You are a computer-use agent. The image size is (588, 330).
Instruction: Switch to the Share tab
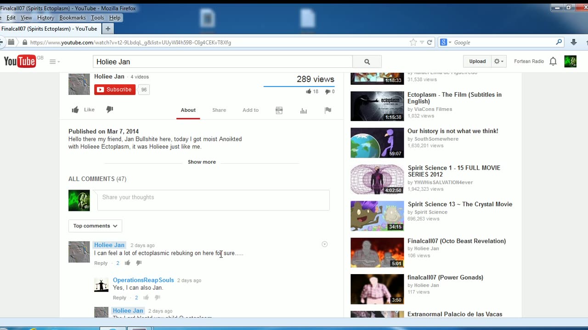[219, 110]
